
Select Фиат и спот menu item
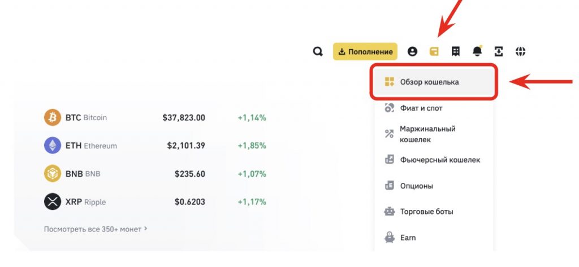(x=421, y=108)
